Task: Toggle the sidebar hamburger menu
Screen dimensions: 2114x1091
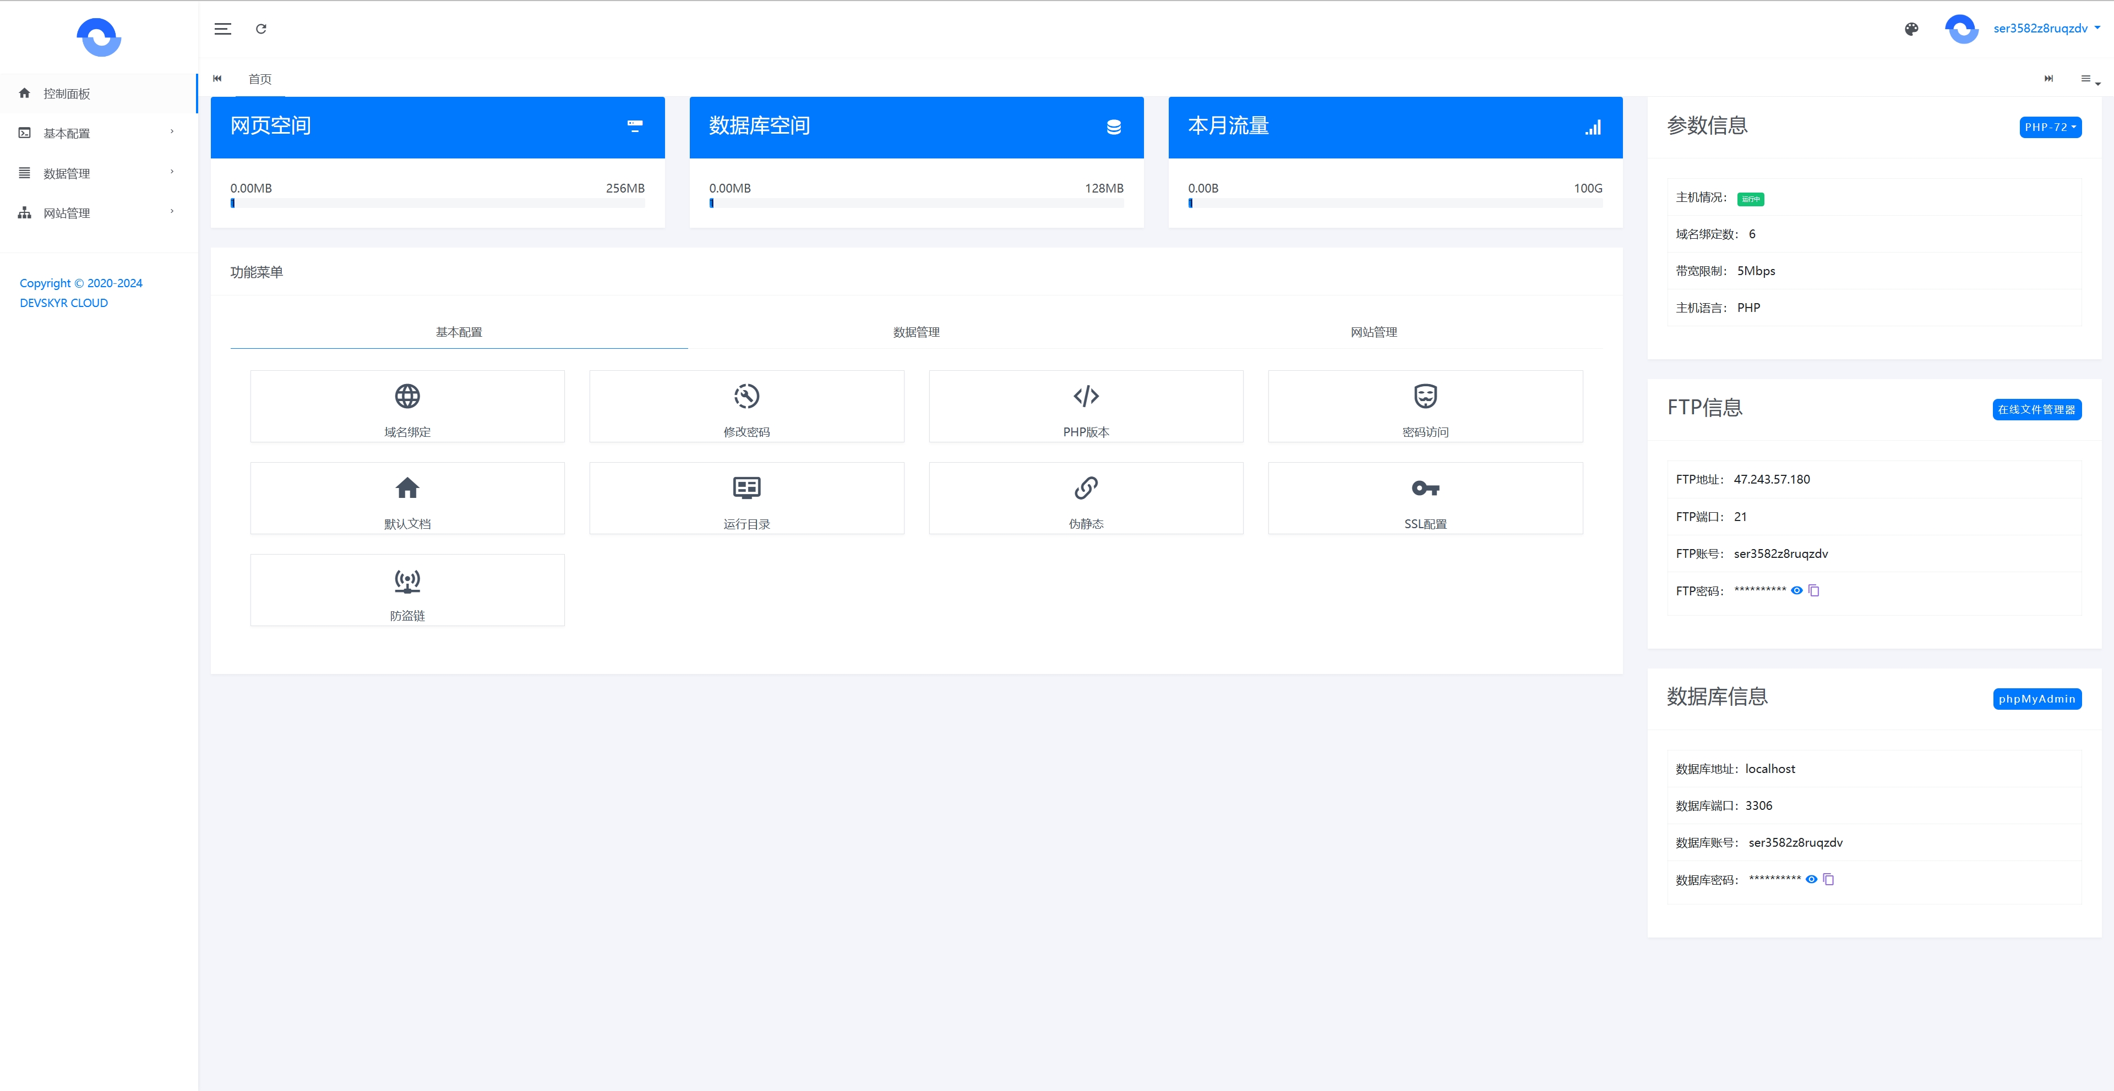Action: click(x=222, y=29)
